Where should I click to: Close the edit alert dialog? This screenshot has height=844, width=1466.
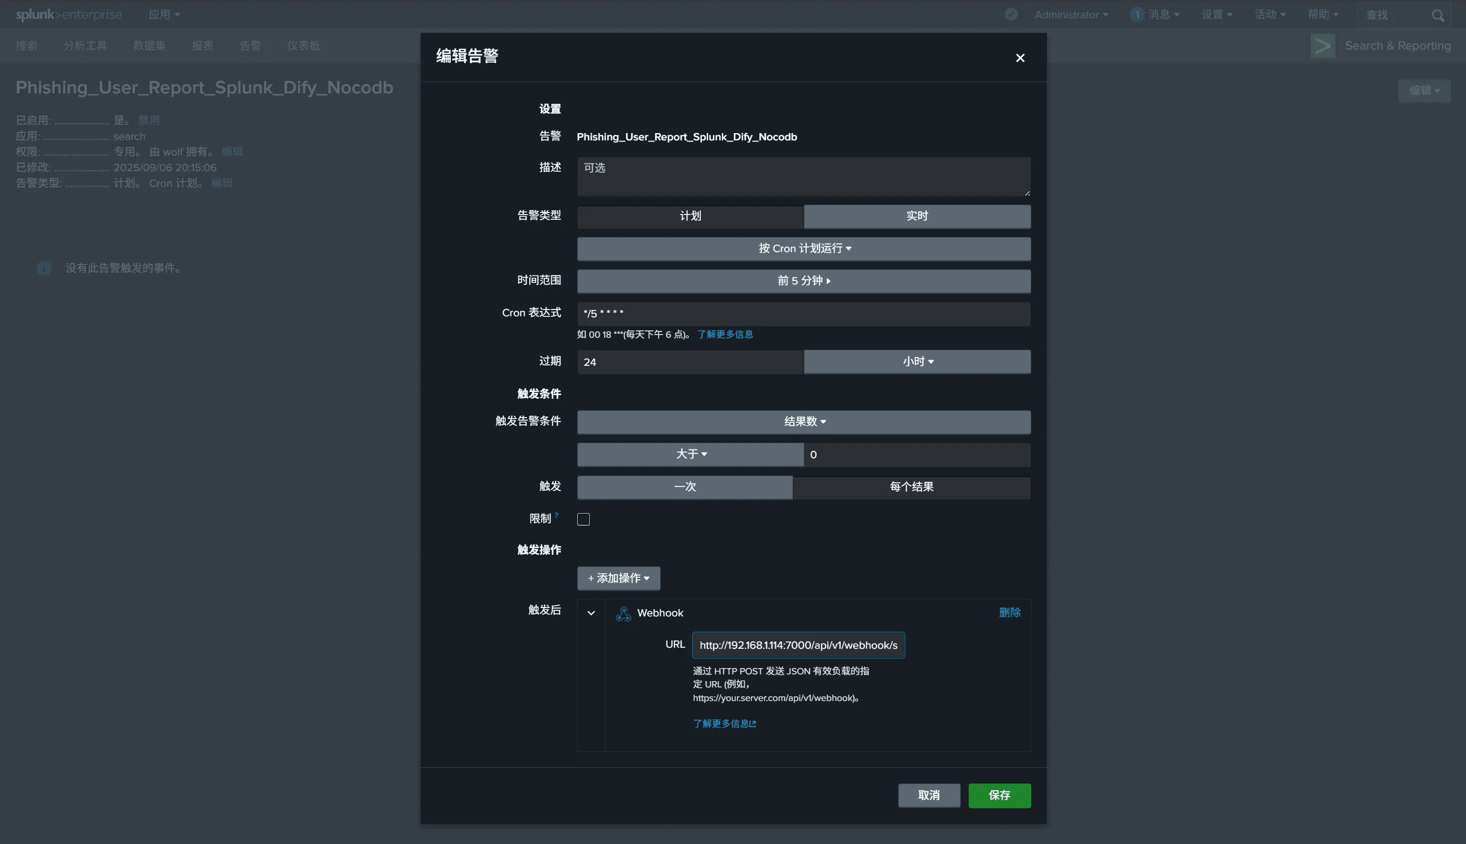(x=1020, y=58)
